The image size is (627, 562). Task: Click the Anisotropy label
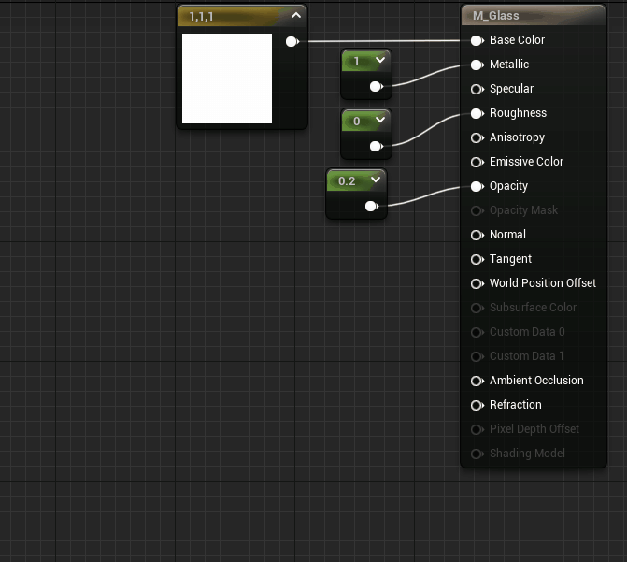pos(517,137)
